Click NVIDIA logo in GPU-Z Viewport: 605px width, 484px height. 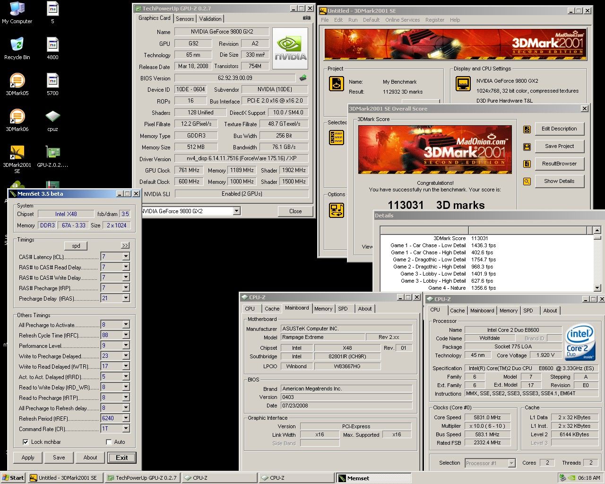pos(291,49)
